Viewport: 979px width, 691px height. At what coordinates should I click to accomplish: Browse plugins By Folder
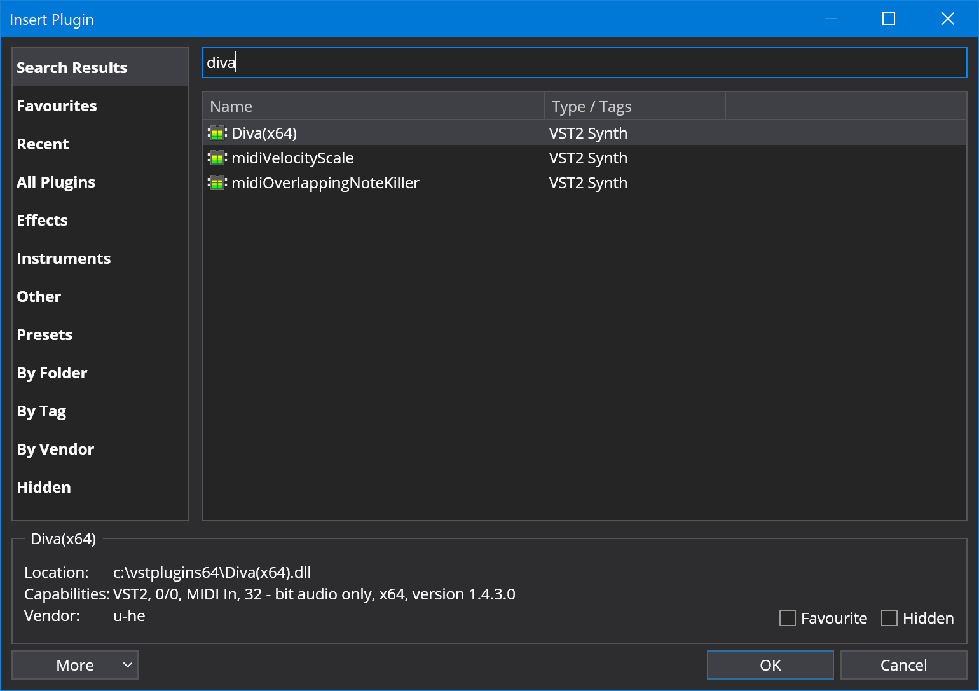100,373
